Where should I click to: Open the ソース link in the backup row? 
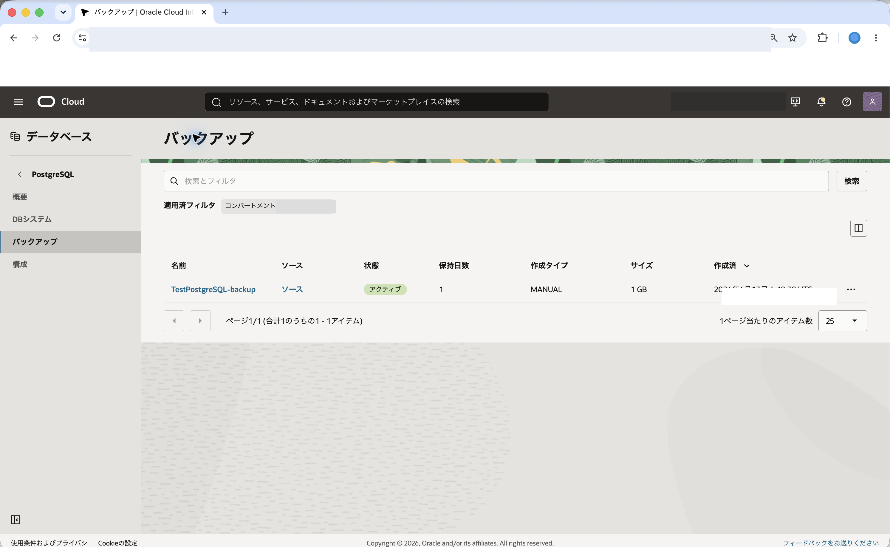(292, 289)
